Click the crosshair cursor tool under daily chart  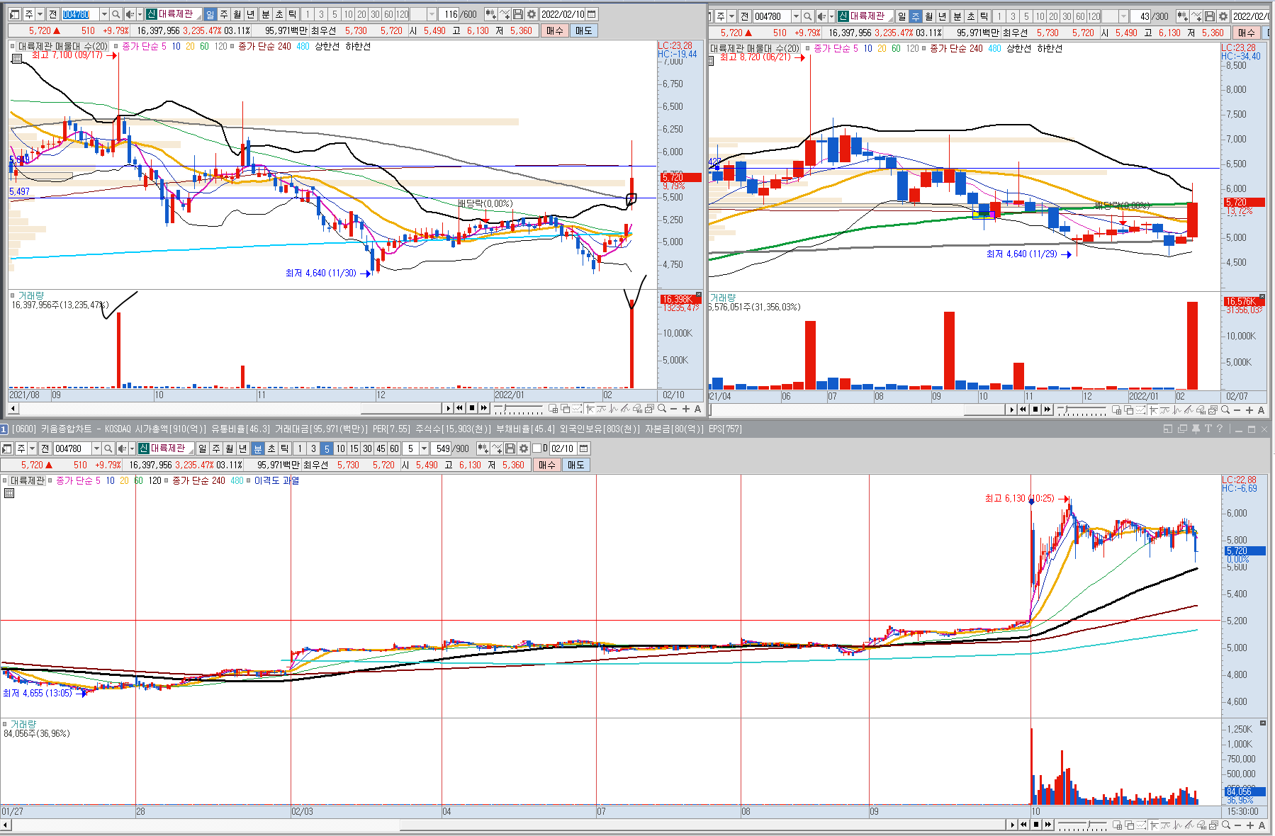590,409
